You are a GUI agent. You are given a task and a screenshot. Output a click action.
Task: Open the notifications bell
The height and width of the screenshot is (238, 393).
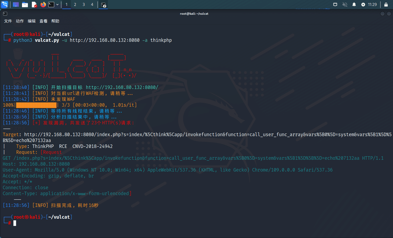tap(354, 5)
